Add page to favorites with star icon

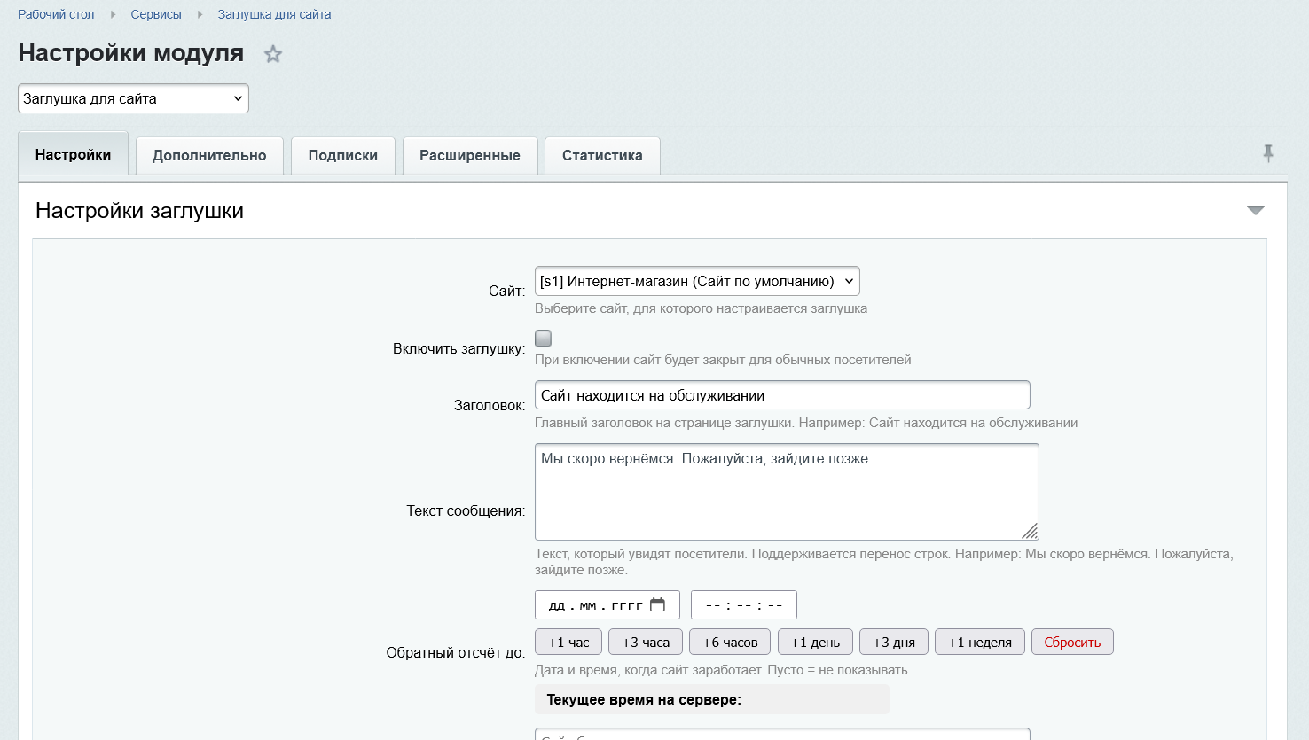pos(273,54)
